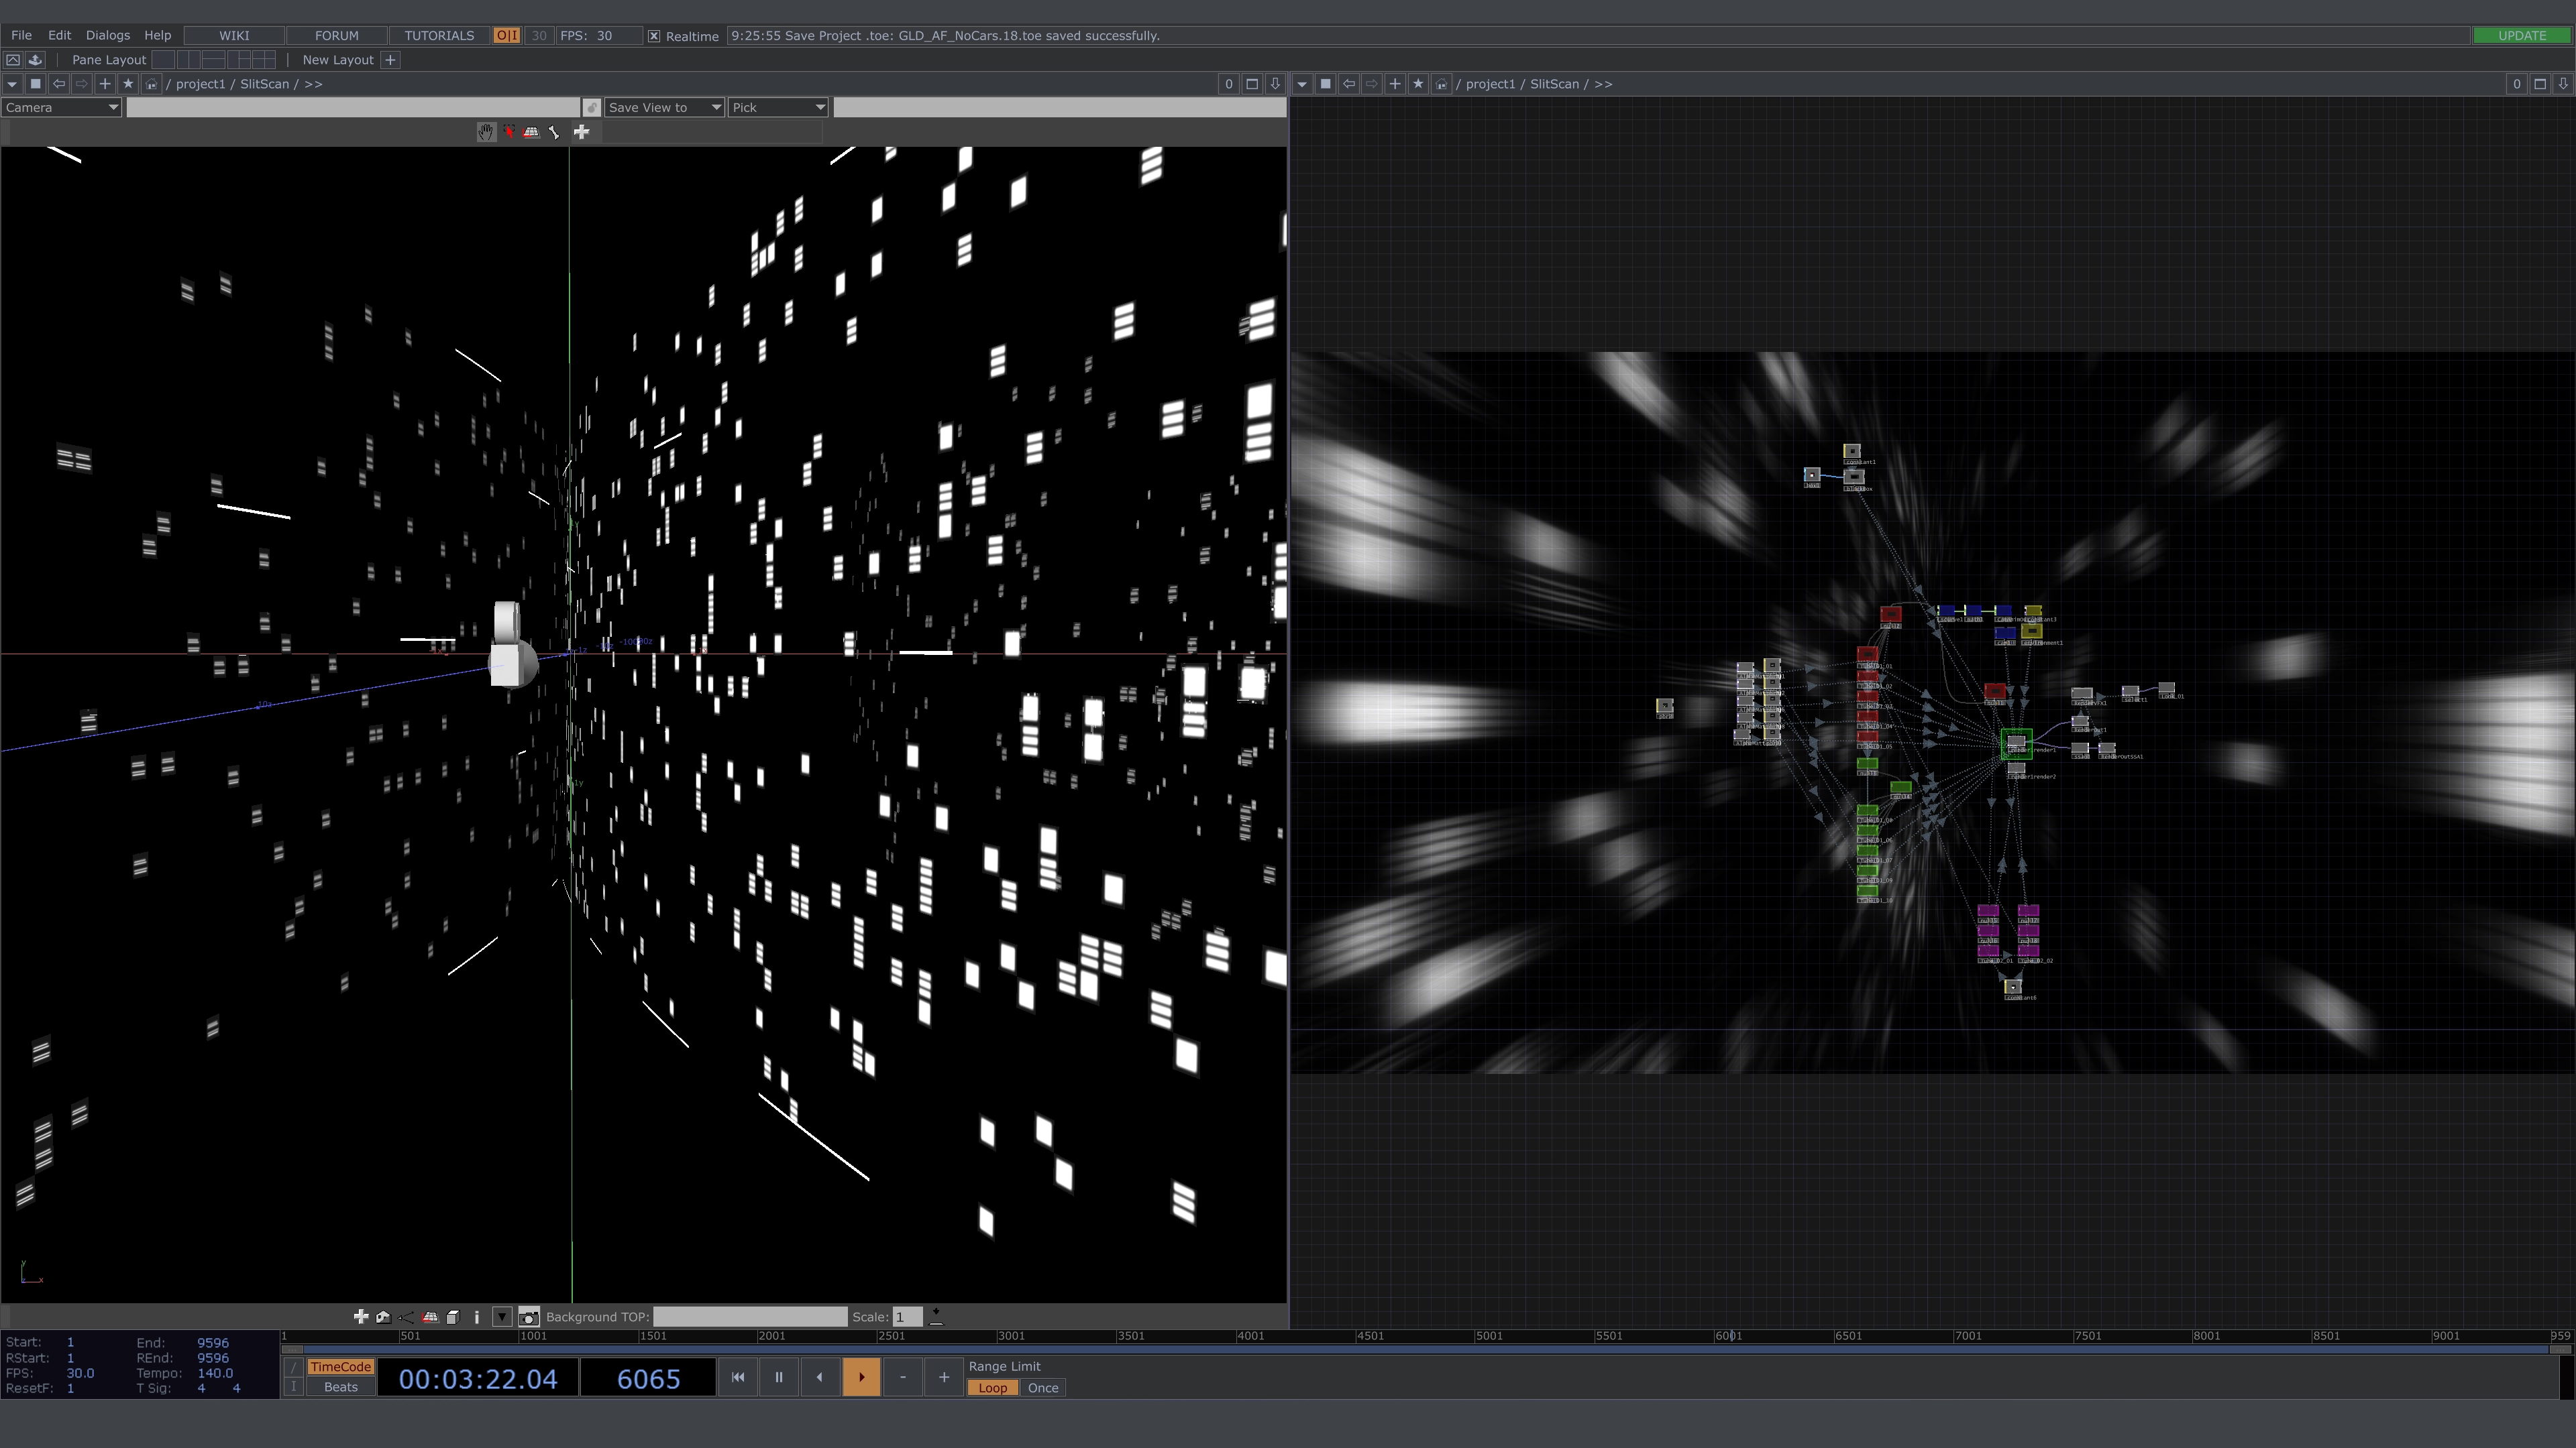The width and height of the screenshot is (2576, 1448).
Task: Open the WIKI link button
Action: [x=234, y=35]
